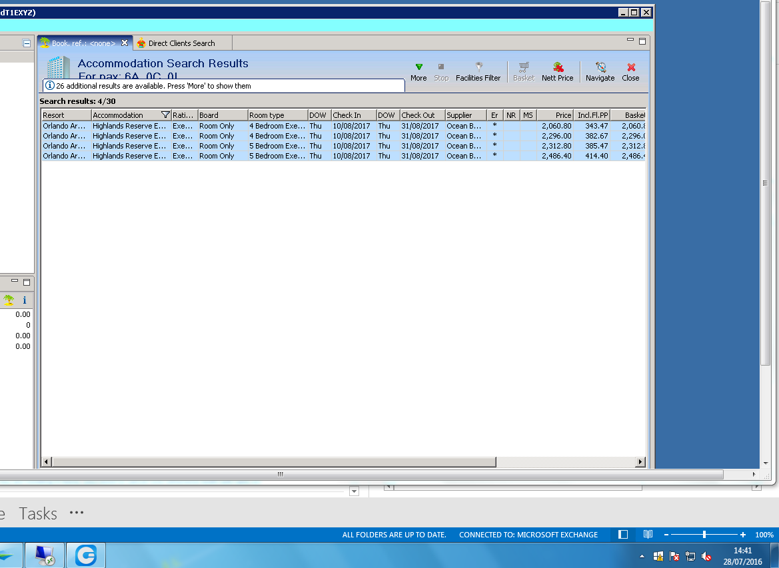Click the blue info icon in left panel
Screen dimensions: 779x568
25,300
